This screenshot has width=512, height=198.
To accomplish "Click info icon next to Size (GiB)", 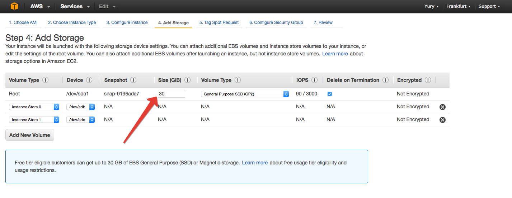I will [x=187, y=80].
